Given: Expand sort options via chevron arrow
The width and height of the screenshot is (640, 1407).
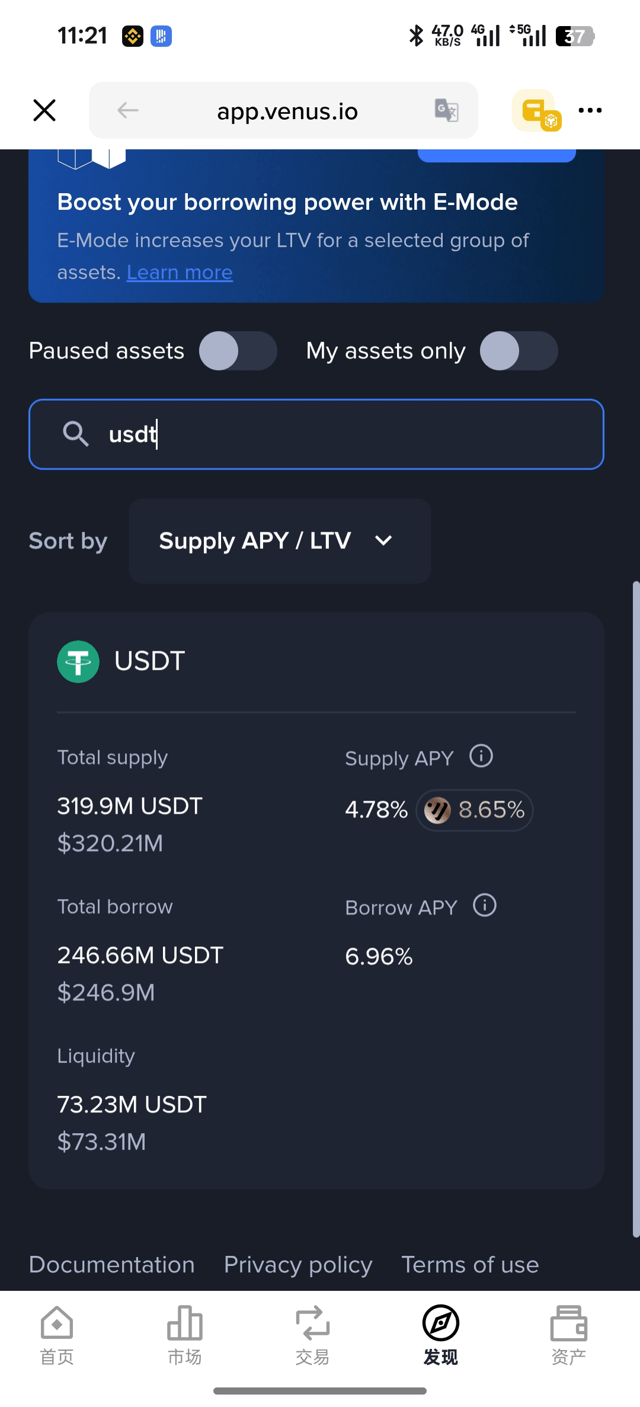Looking at the screenshot, I should click(384, 541).
